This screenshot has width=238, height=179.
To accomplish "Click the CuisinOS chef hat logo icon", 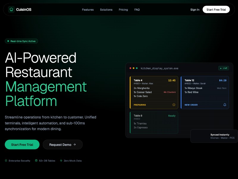I will tap(11, 10).
